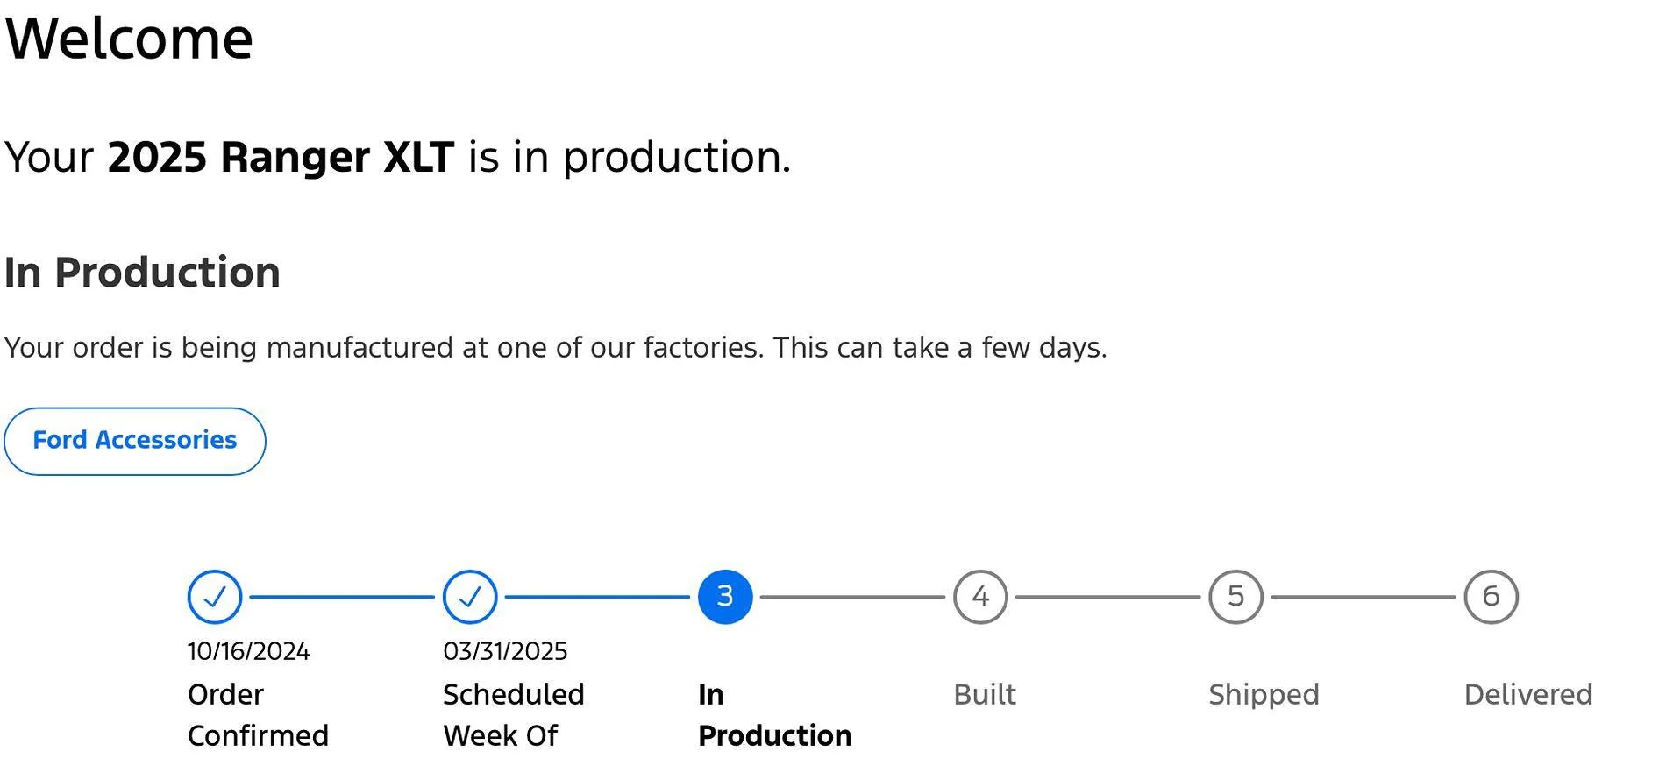
Task: Click the active step 3 circle
Action: 725,597
